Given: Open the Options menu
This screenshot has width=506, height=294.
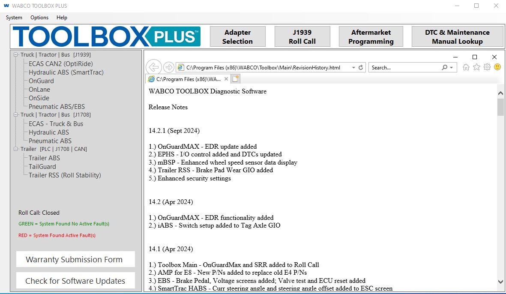Looking at the screenshot, I should coord(39,18).
